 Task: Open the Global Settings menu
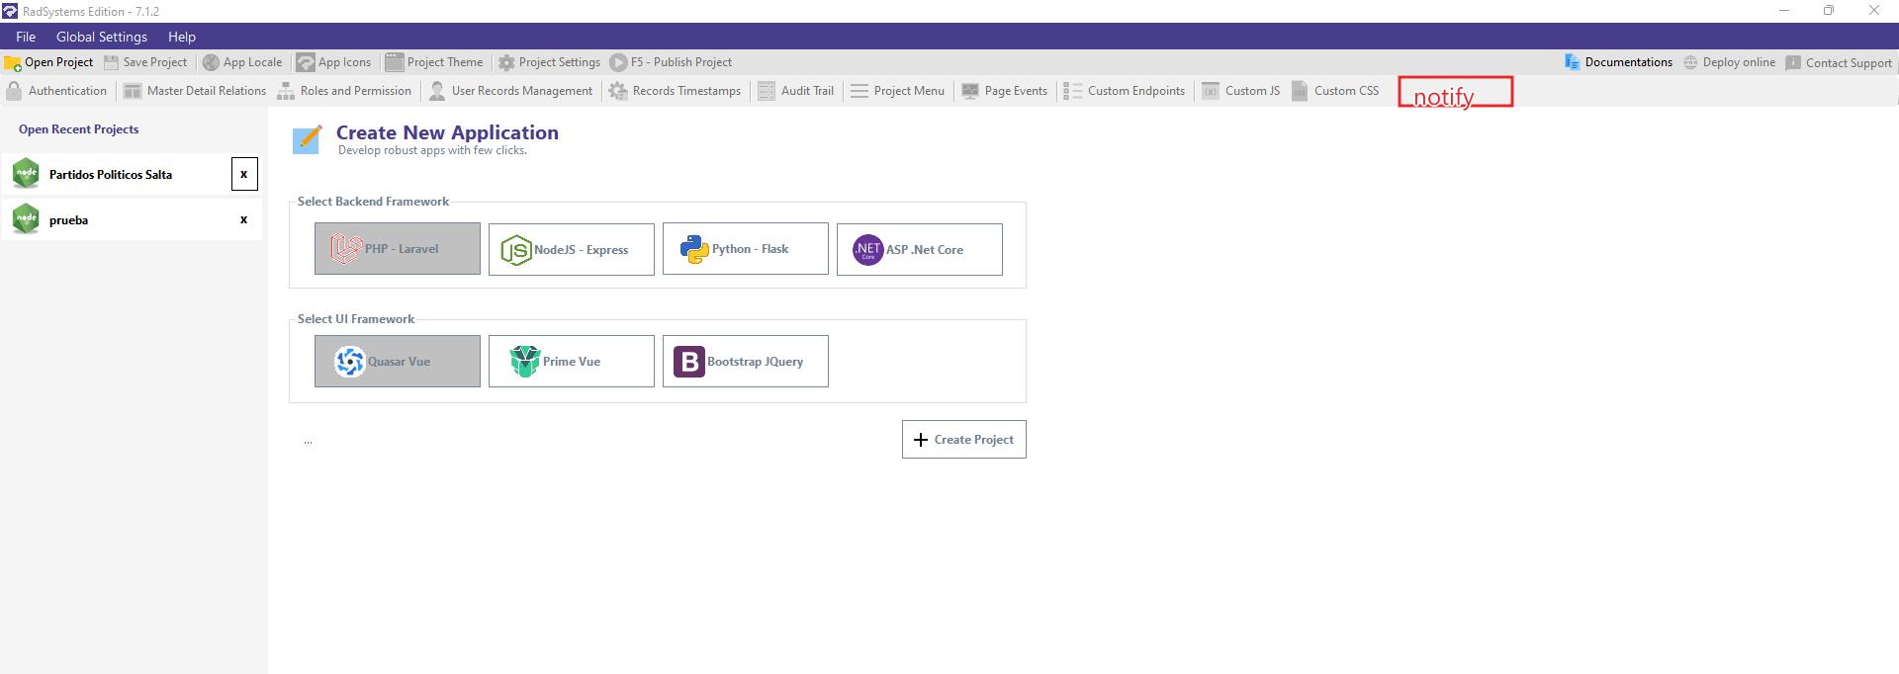pos(101,37)
